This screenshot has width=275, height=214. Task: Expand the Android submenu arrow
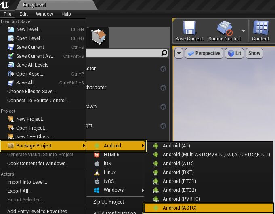[x=143, y=146]
